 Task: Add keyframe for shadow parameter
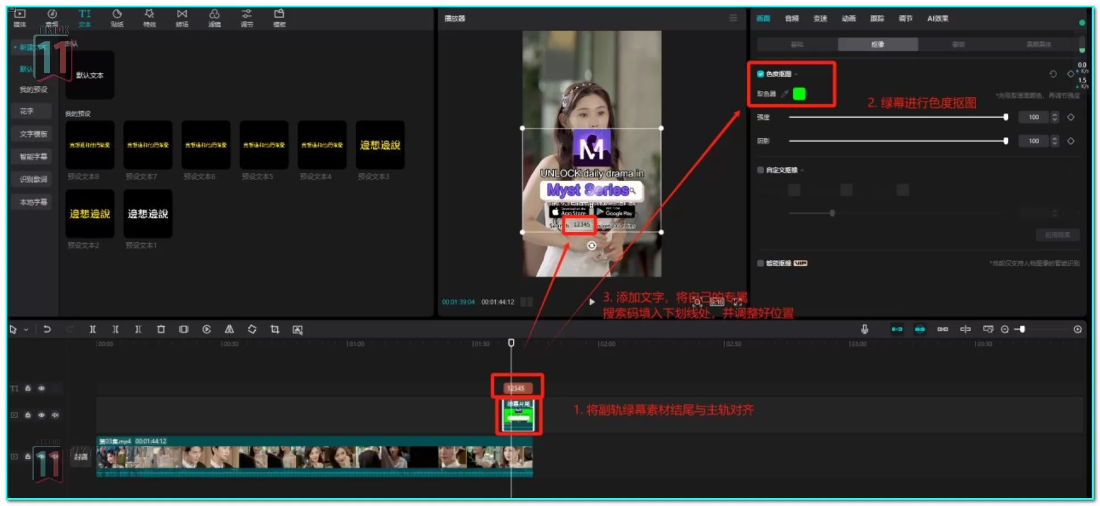click(x=1070, y=141)
